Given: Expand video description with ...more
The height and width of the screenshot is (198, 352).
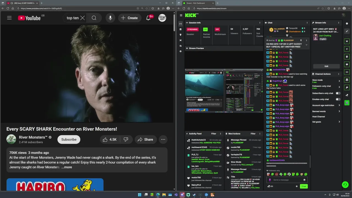Looking at the screenshot, I should coord(67,167).
